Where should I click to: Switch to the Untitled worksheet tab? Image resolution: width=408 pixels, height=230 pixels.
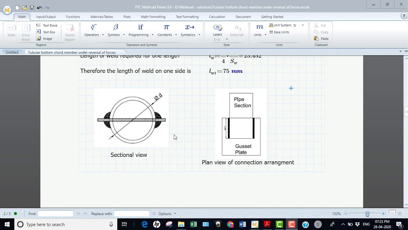pyautogui.click(x=12, y=52)
